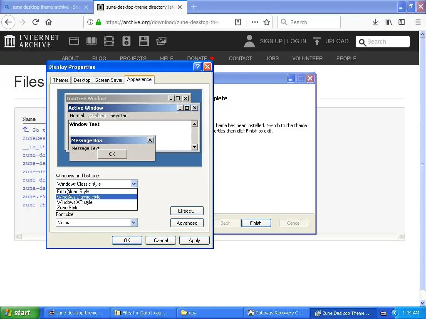This screenshot has height=319, width=426.
Task: Open Firefox downloads arrow icon
Action: (375, 22)
